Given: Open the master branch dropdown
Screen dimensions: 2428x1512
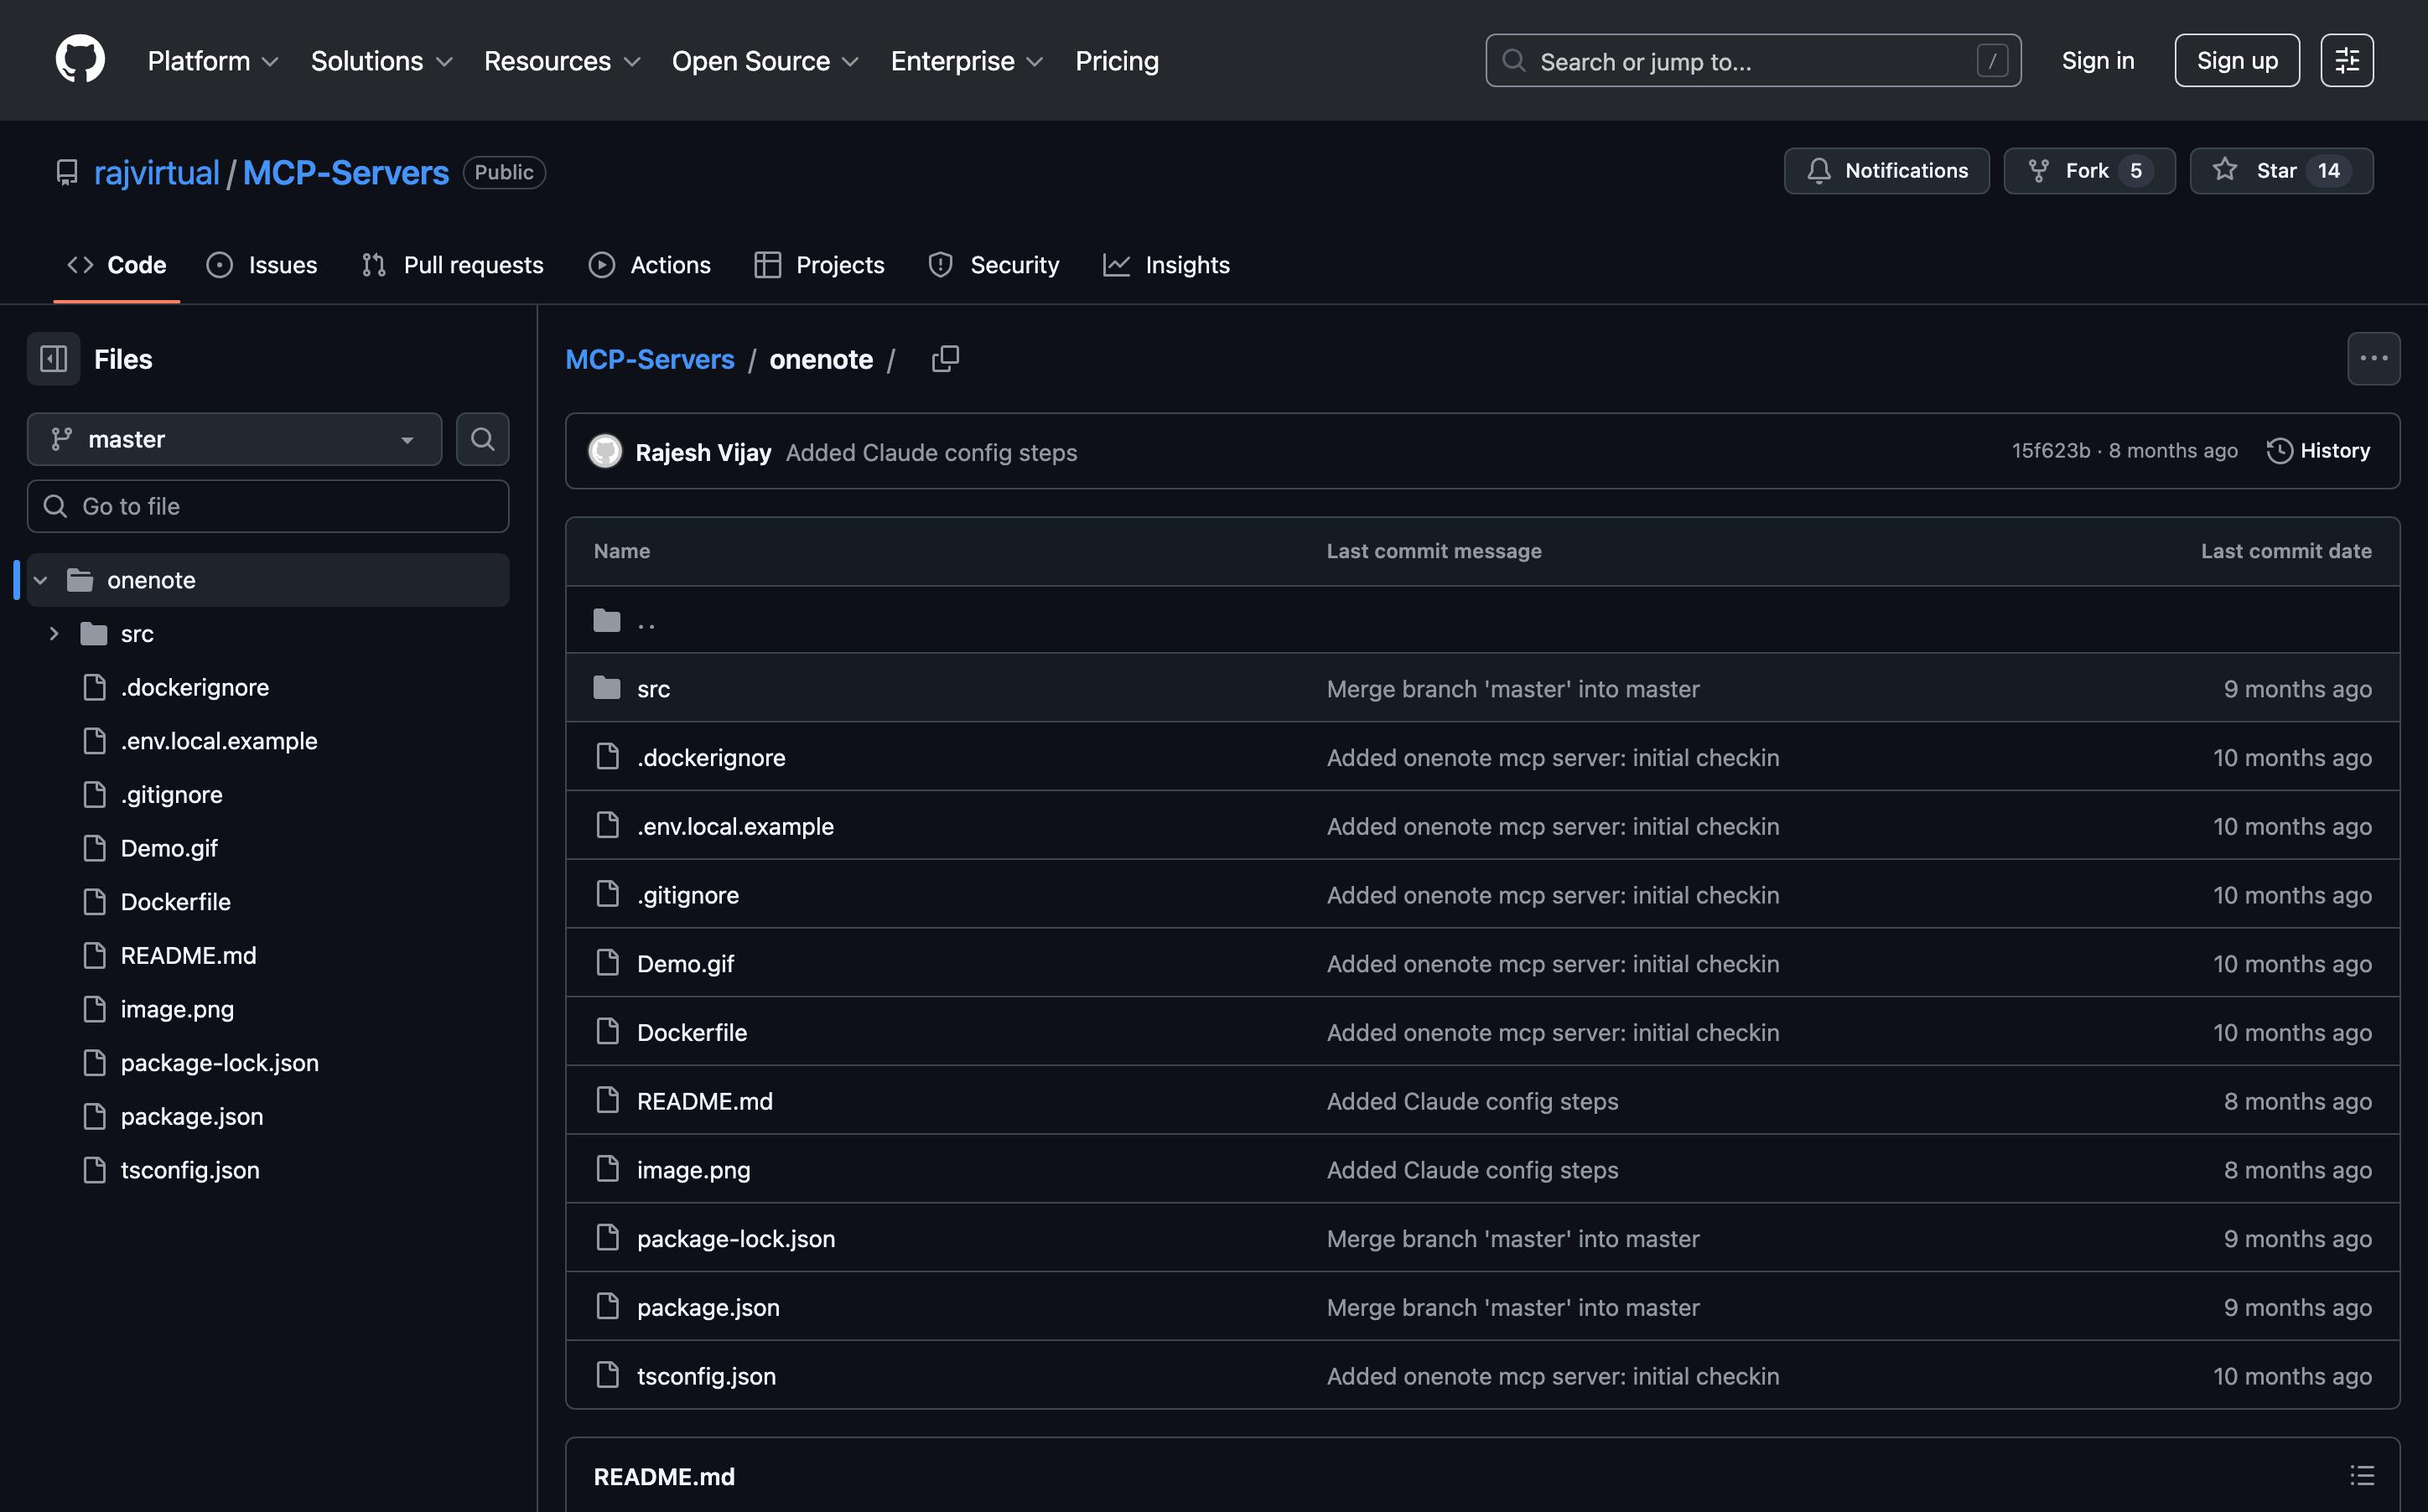Looking at the screenshot, I should [234, 439].
